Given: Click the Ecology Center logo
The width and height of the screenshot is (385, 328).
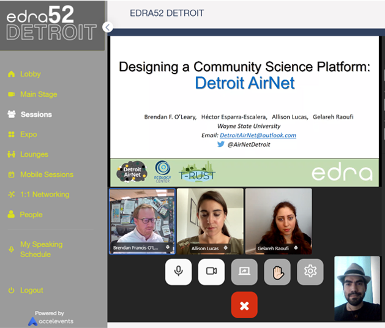Looking at the screenshot, I should (x=163, y=171).
